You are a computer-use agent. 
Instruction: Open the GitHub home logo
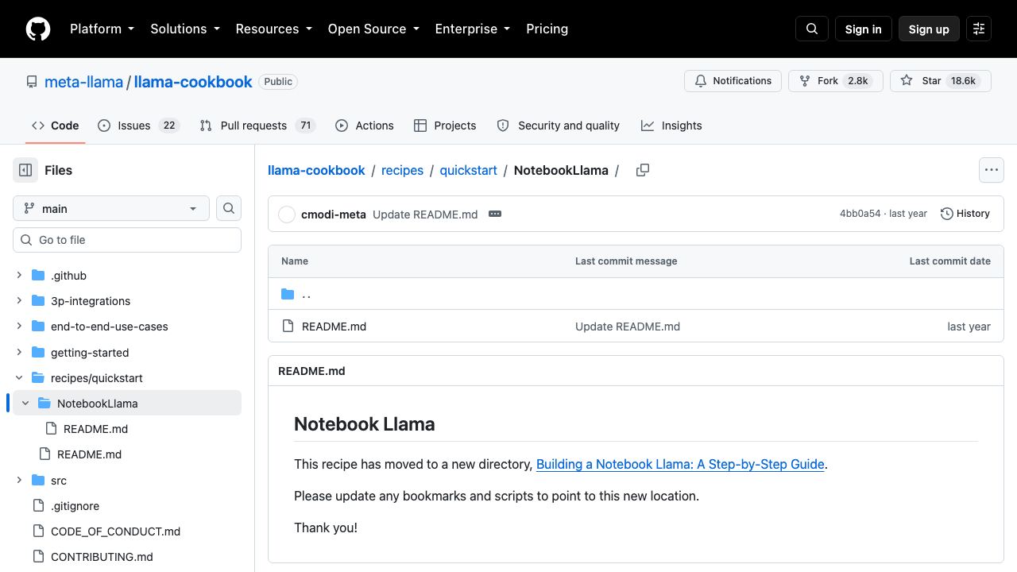click(38, 29)
